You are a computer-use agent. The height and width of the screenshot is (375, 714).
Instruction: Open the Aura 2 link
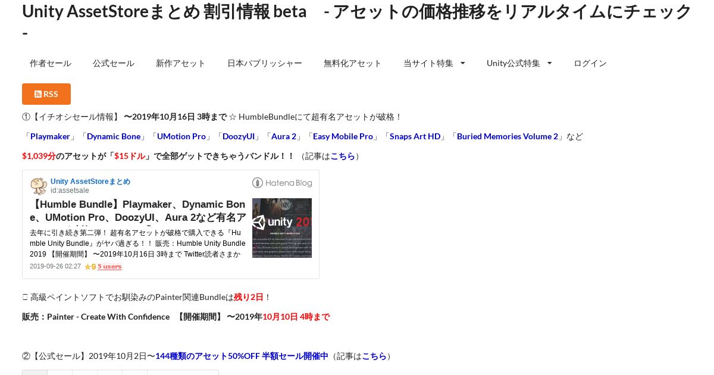(x=284, y=136)
